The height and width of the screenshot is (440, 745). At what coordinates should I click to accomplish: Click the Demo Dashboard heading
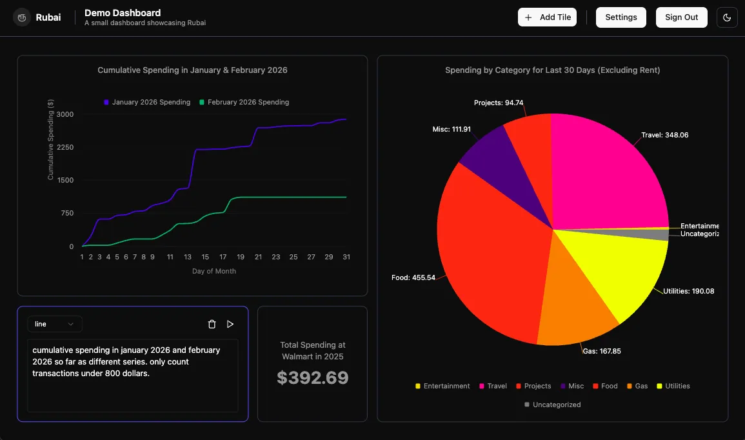click(x=123, y=13)
